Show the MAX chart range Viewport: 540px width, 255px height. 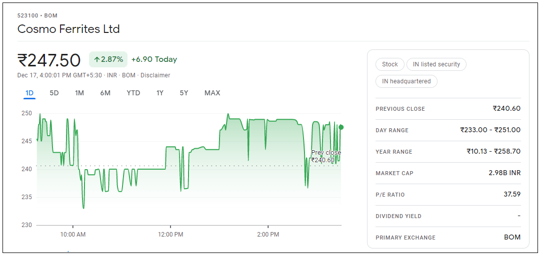click(212, 93)
